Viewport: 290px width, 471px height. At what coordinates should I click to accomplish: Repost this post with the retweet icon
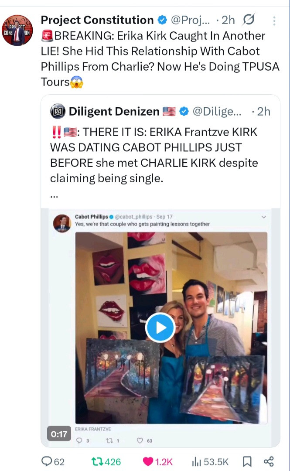[x=97, y=461]
